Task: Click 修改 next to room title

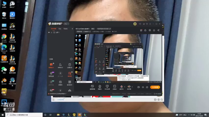Action: [93, 29]
